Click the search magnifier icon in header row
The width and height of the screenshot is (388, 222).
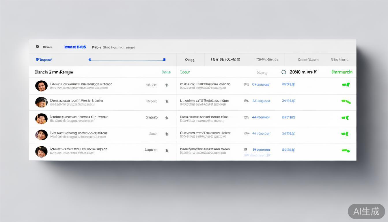click(283, 72)
